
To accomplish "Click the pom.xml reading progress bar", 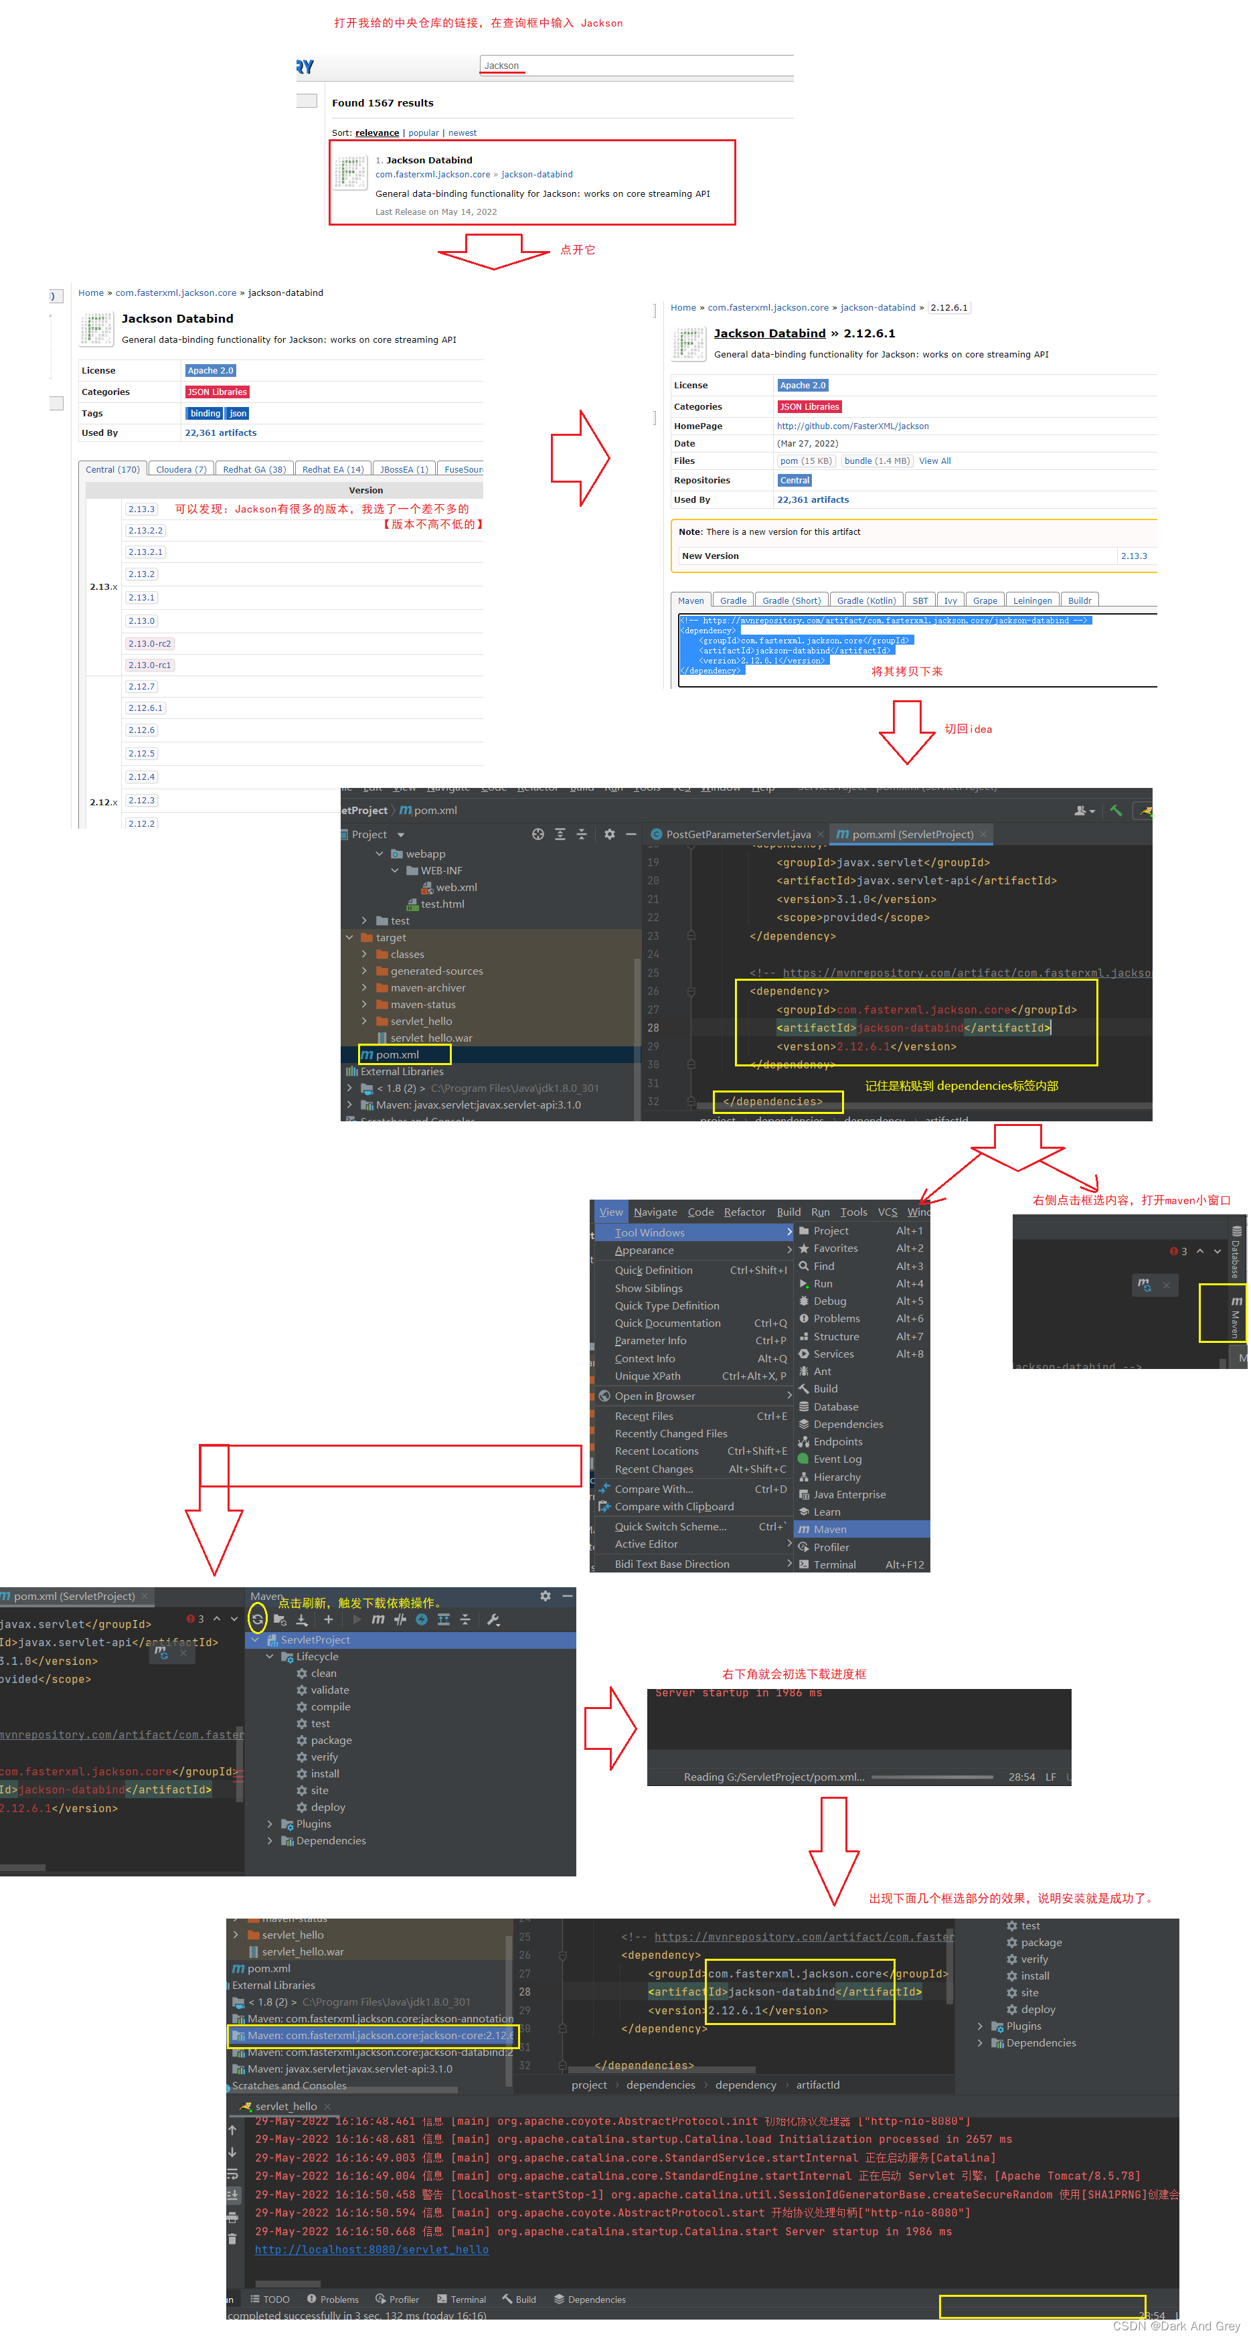I will click(x=932, y=1776).
